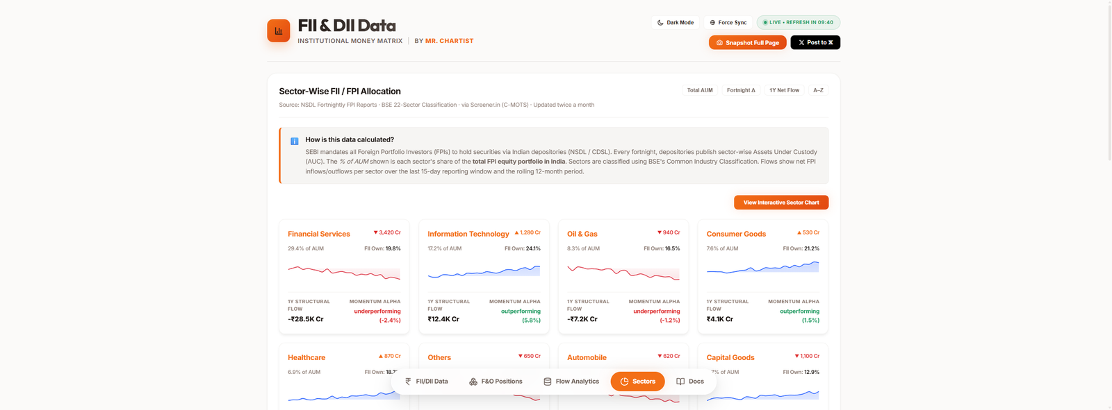This screenshot has height=410, width=1112.
Task: Enable A–Z sorting of sectors
Action: [819, 89]
